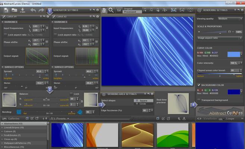
Task: Move gallery down with the down arrow
Action: coord(46,118)
